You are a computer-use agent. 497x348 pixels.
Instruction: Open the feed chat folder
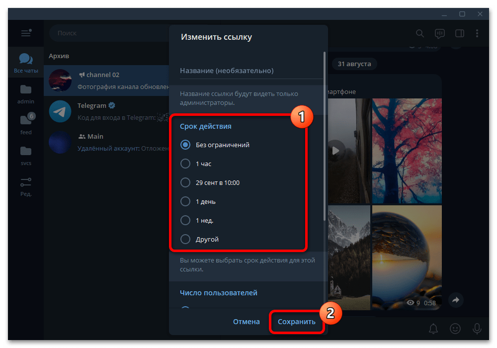[26, 124]
